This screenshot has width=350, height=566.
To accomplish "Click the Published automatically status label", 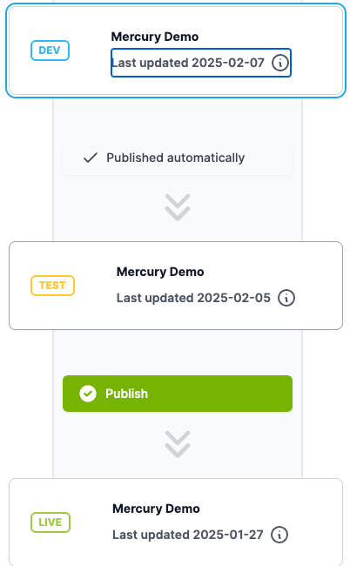I will [x=175, y=158].
